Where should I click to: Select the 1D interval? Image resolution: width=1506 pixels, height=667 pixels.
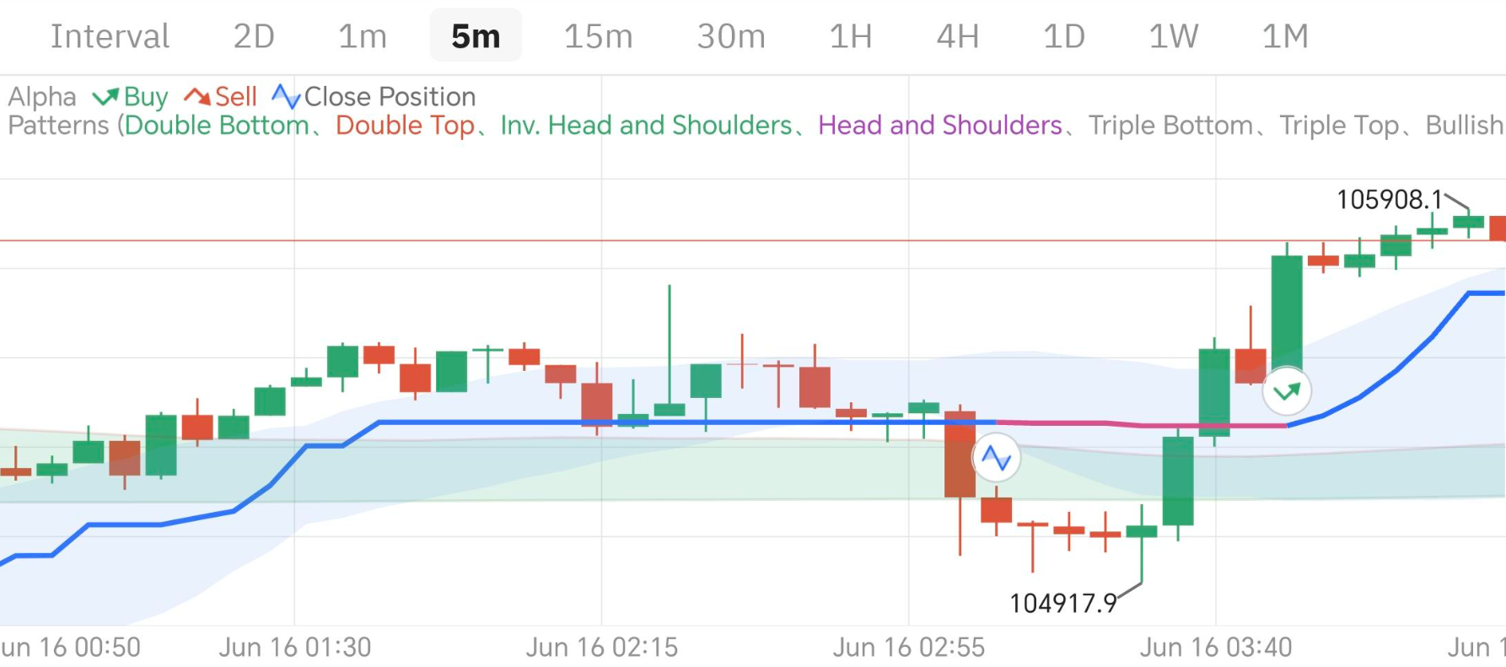click(x=1063, y=36)
